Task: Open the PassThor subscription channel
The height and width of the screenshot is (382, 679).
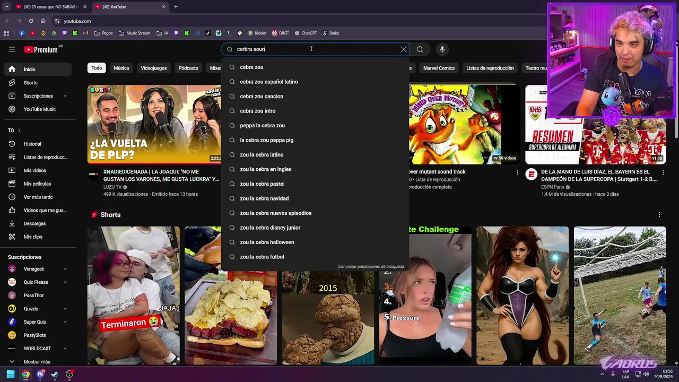Action: [38, 296]
